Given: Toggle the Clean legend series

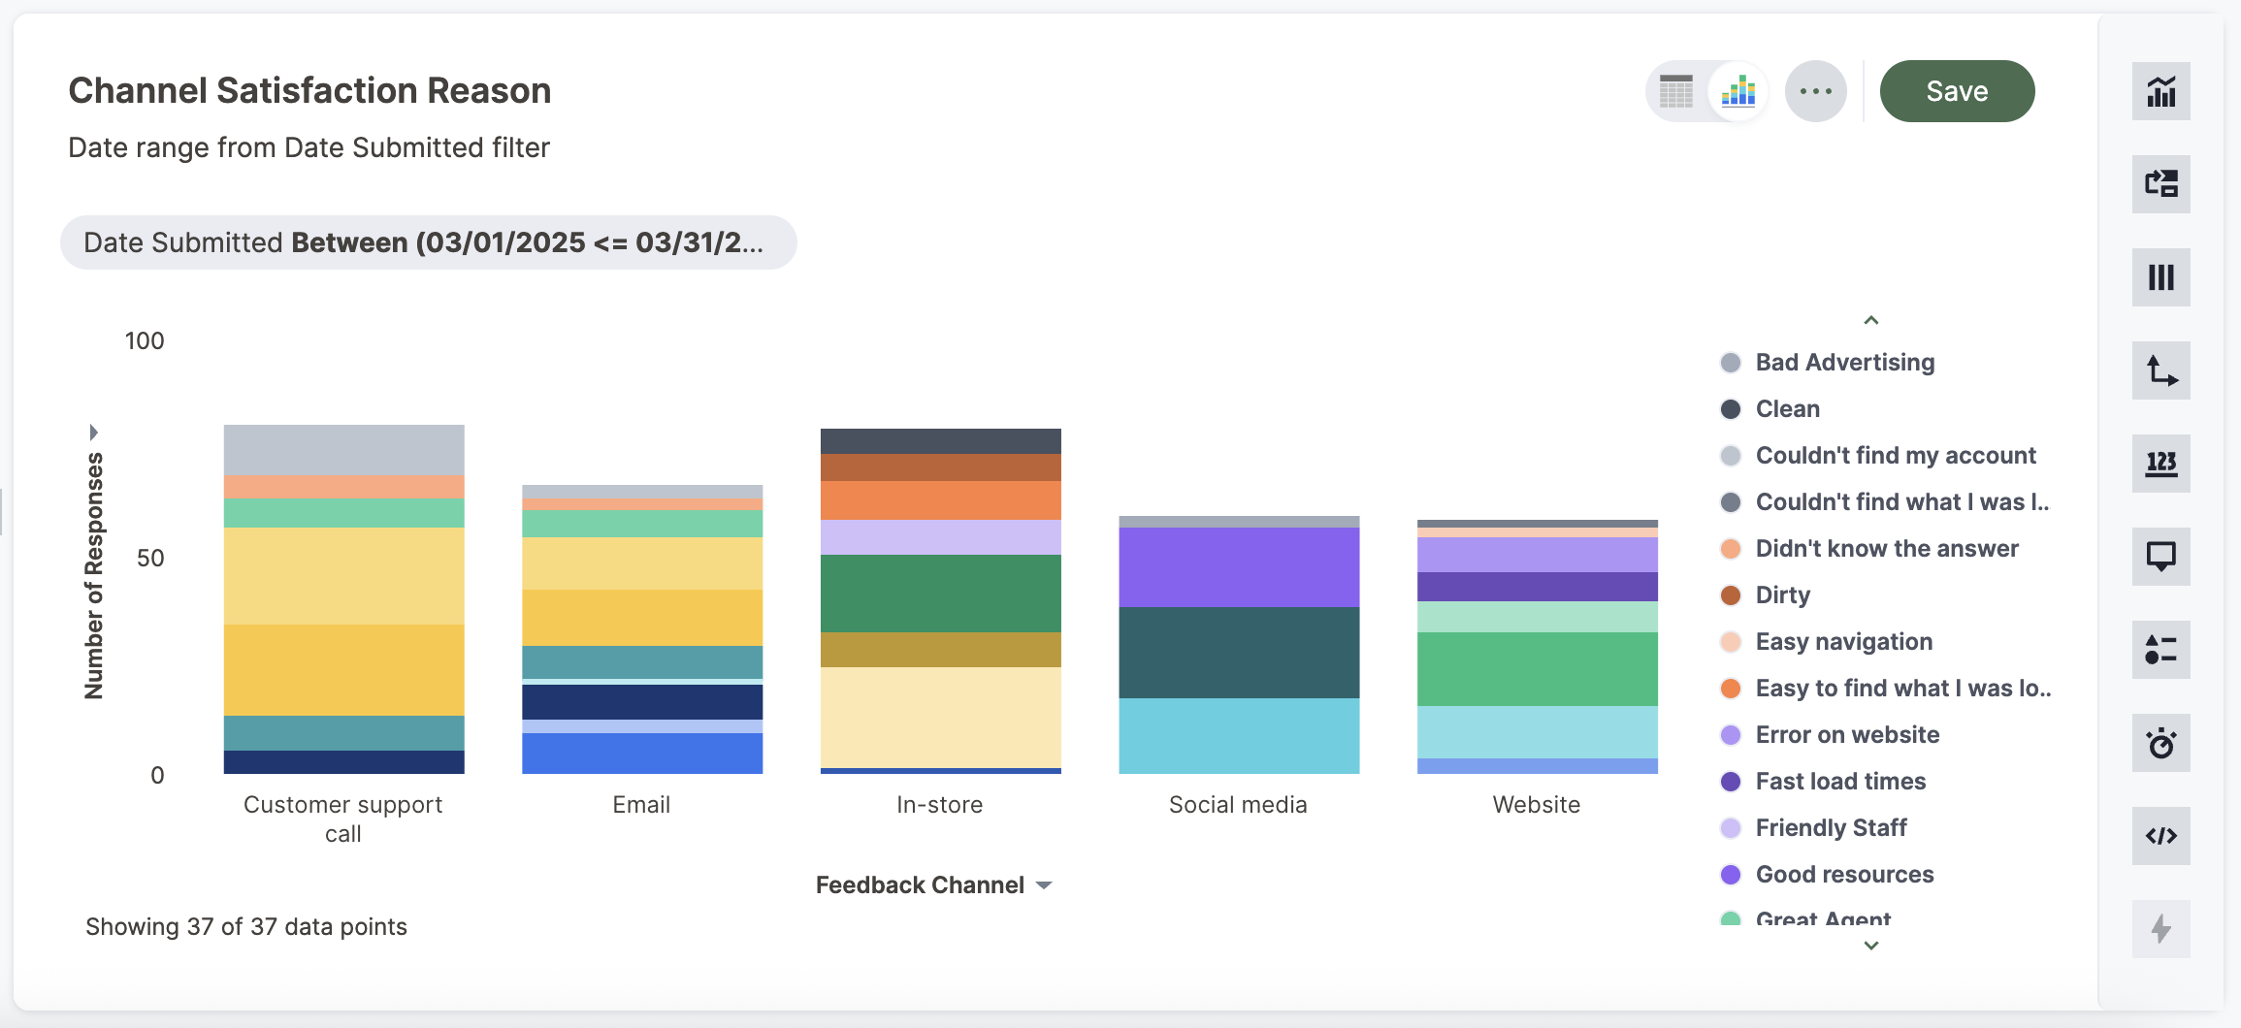Looking at the screenshot, I should (1787, 409).
